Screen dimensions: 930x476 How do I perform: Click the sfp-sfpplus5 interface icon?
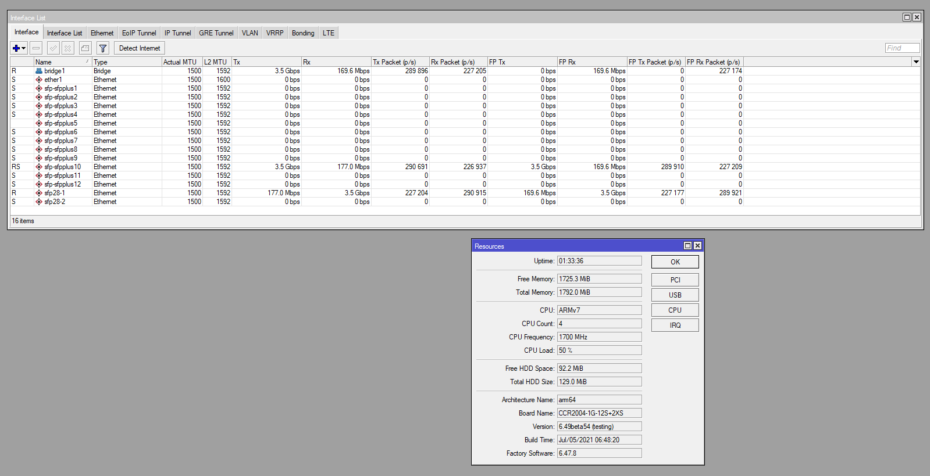(x=39, y=123)
